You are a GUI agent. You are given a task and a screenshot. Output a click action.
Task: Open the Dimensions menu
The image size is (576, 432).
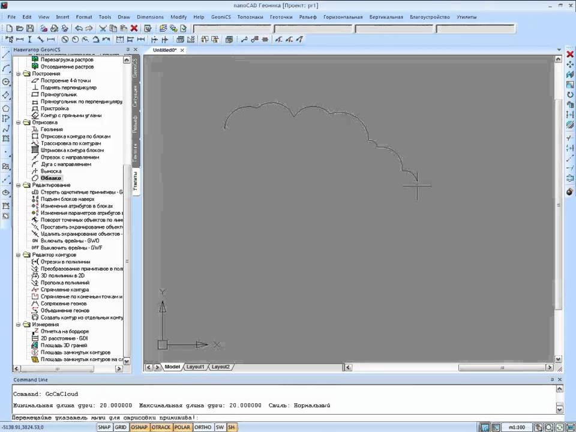coord(150,17)
